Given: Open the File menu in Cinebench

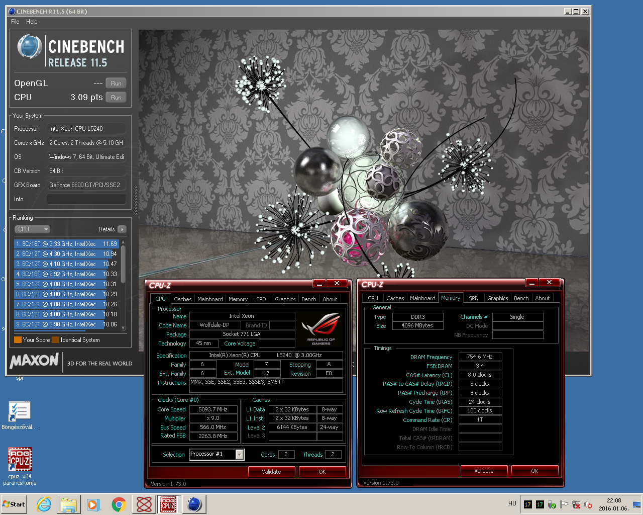Looking at the screenshot, I should tap(15, 22).
